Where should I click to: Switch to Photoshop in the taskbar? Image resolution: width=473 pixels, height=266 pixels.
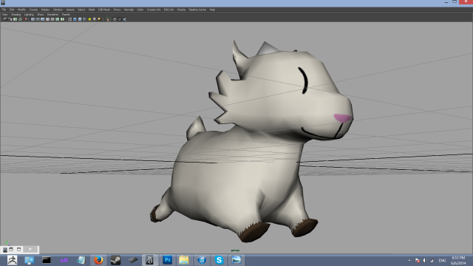coord(167,260)
